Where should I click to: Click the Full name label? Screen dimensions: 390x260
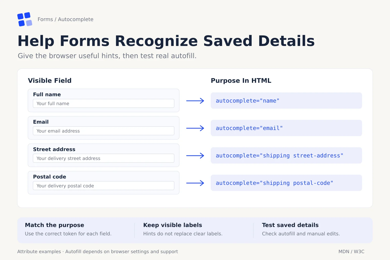(47, 94)
